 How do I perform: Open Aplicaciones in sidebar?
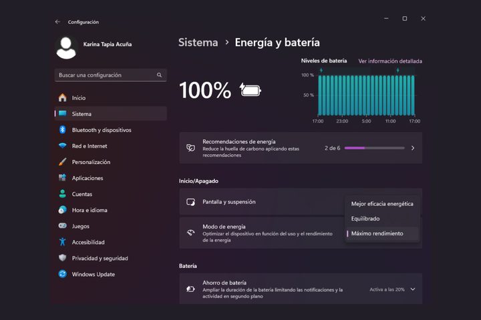coord(88,178)
